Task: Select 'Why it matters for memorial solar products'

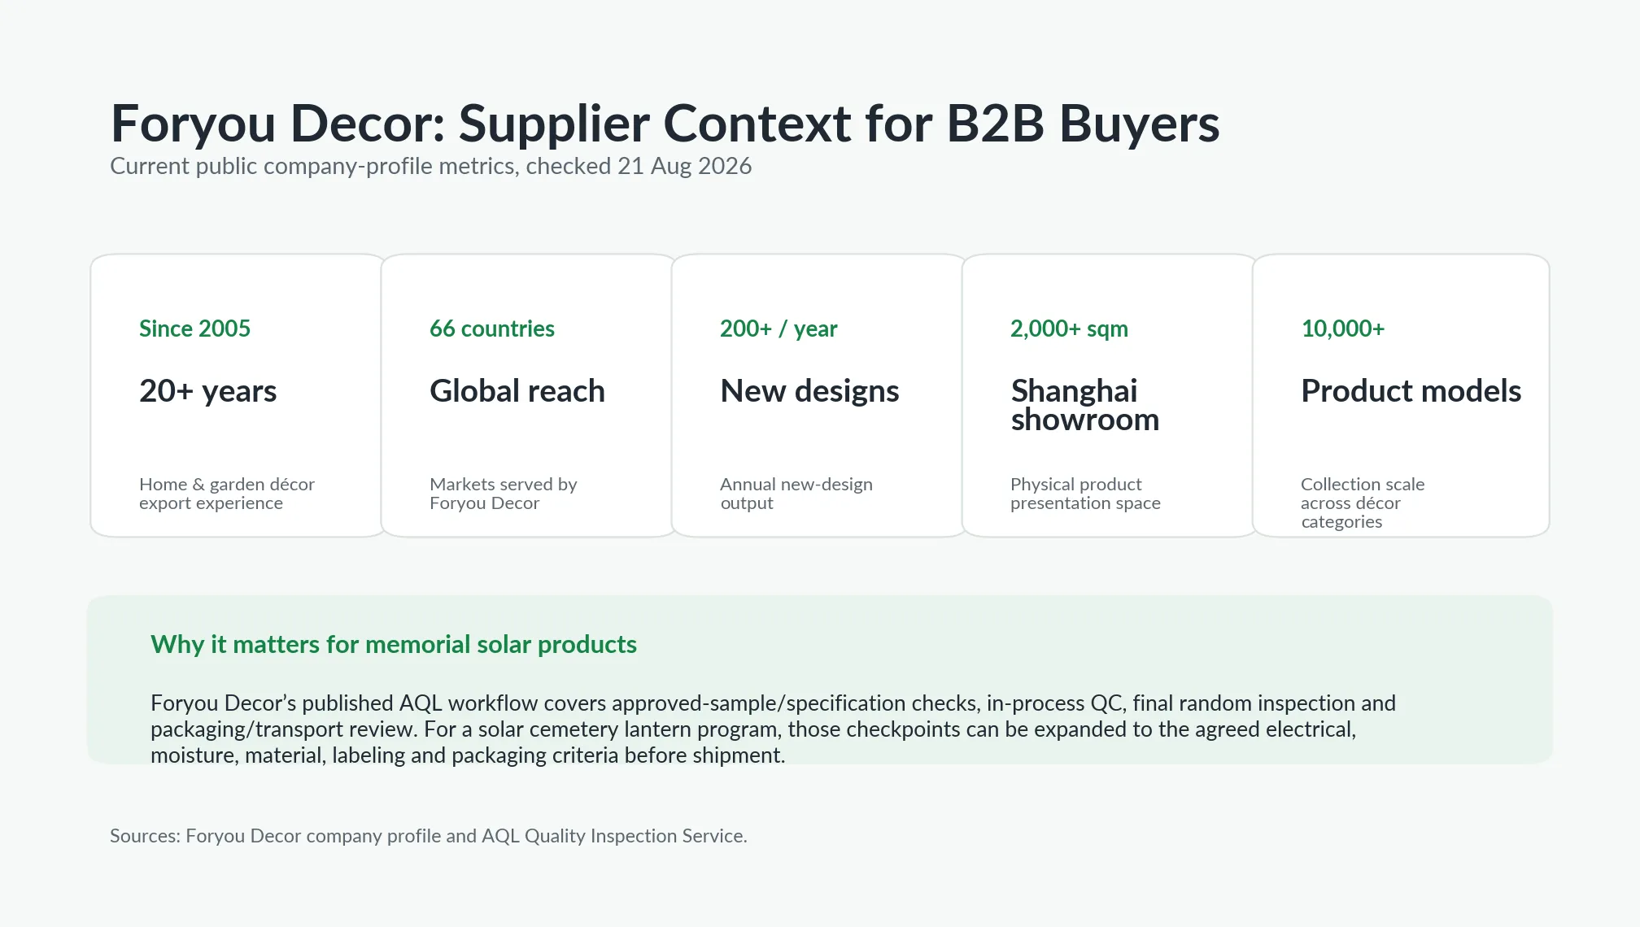Action: [x=394, y=644]
